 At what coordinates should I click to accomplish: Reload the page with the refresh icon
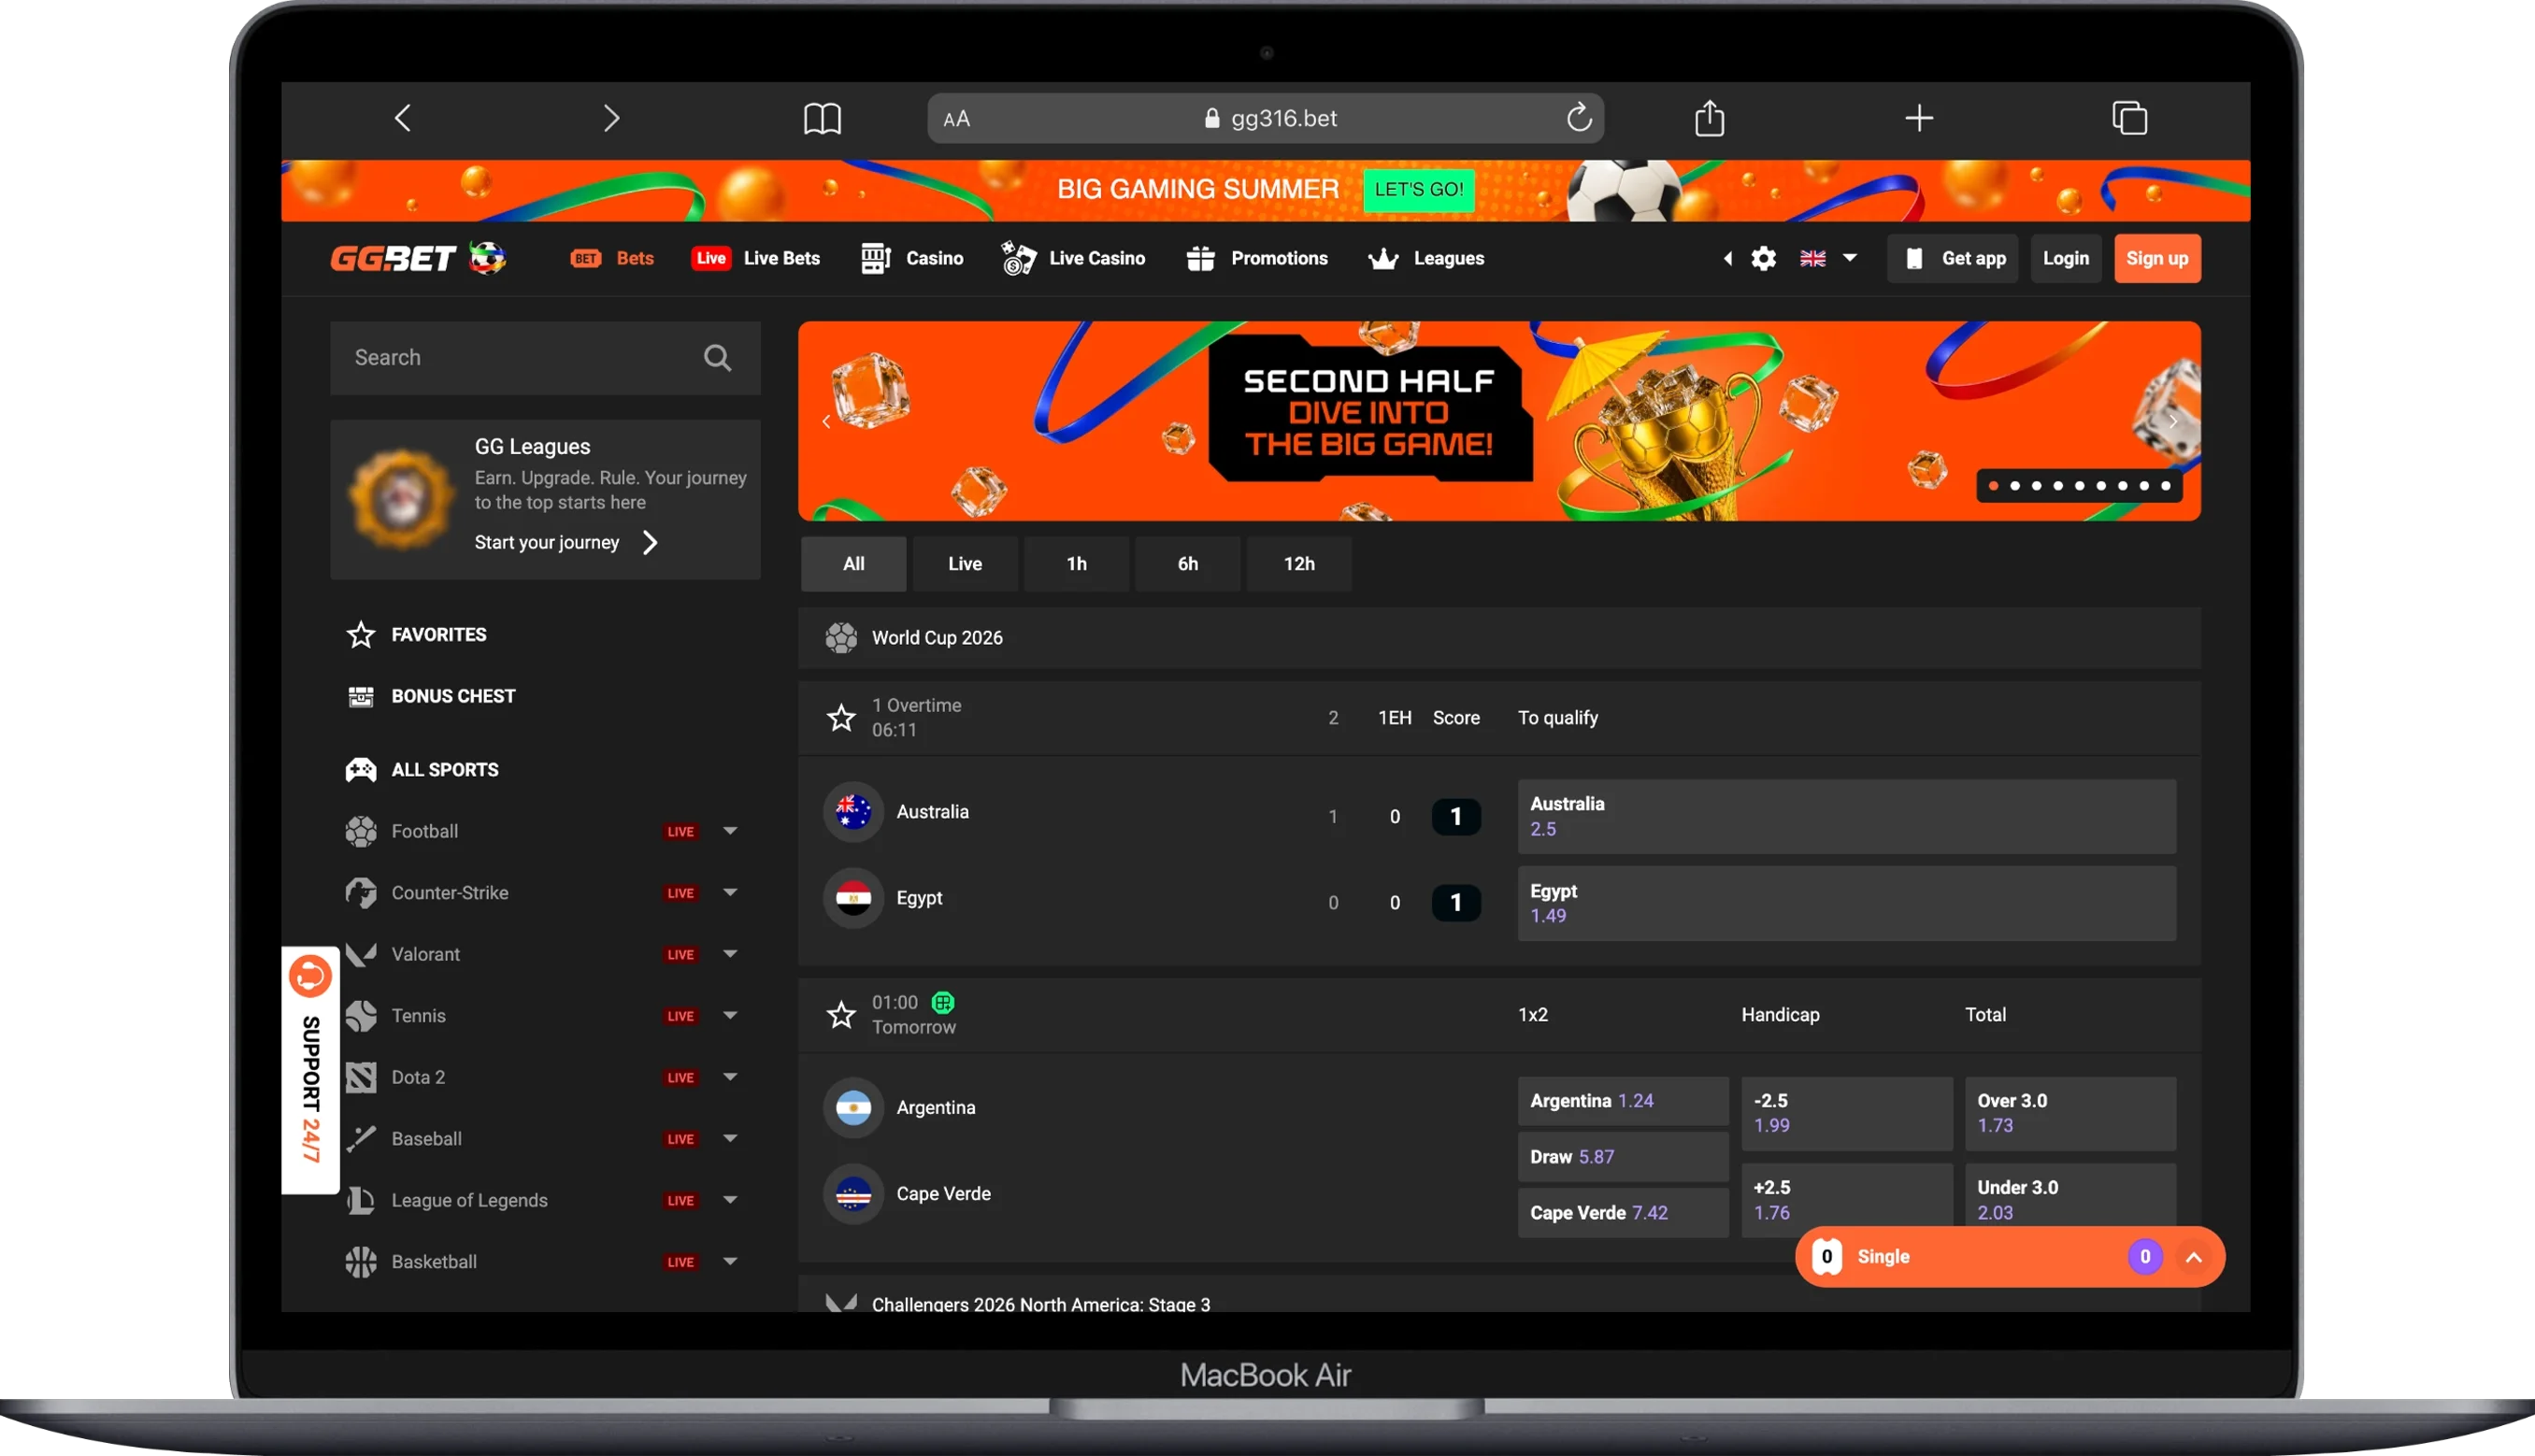pyautogui.click(x=1578, y=118)
